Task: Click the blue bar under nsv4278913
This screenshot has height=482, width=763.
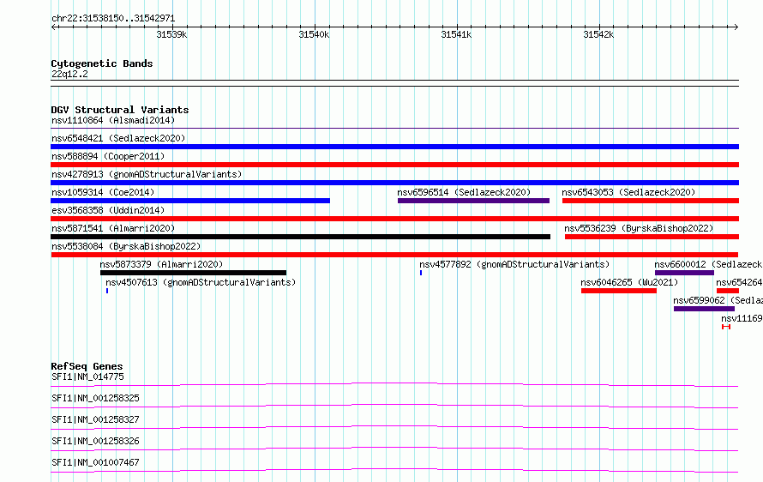Action: click(394, 183)
